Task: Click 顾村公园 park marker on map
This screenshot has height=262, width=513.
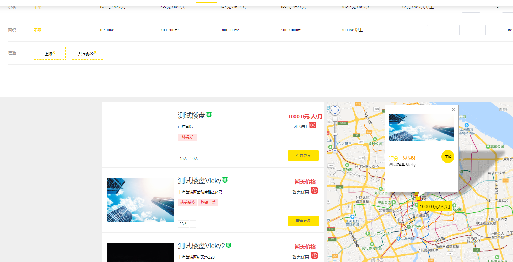Action: pyautogui.click(x=375, y=139)
